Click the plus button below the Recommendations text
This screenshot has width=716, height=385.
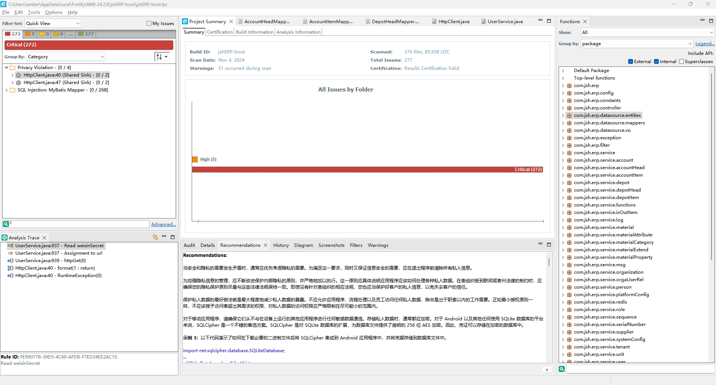(x=547, y=370)
